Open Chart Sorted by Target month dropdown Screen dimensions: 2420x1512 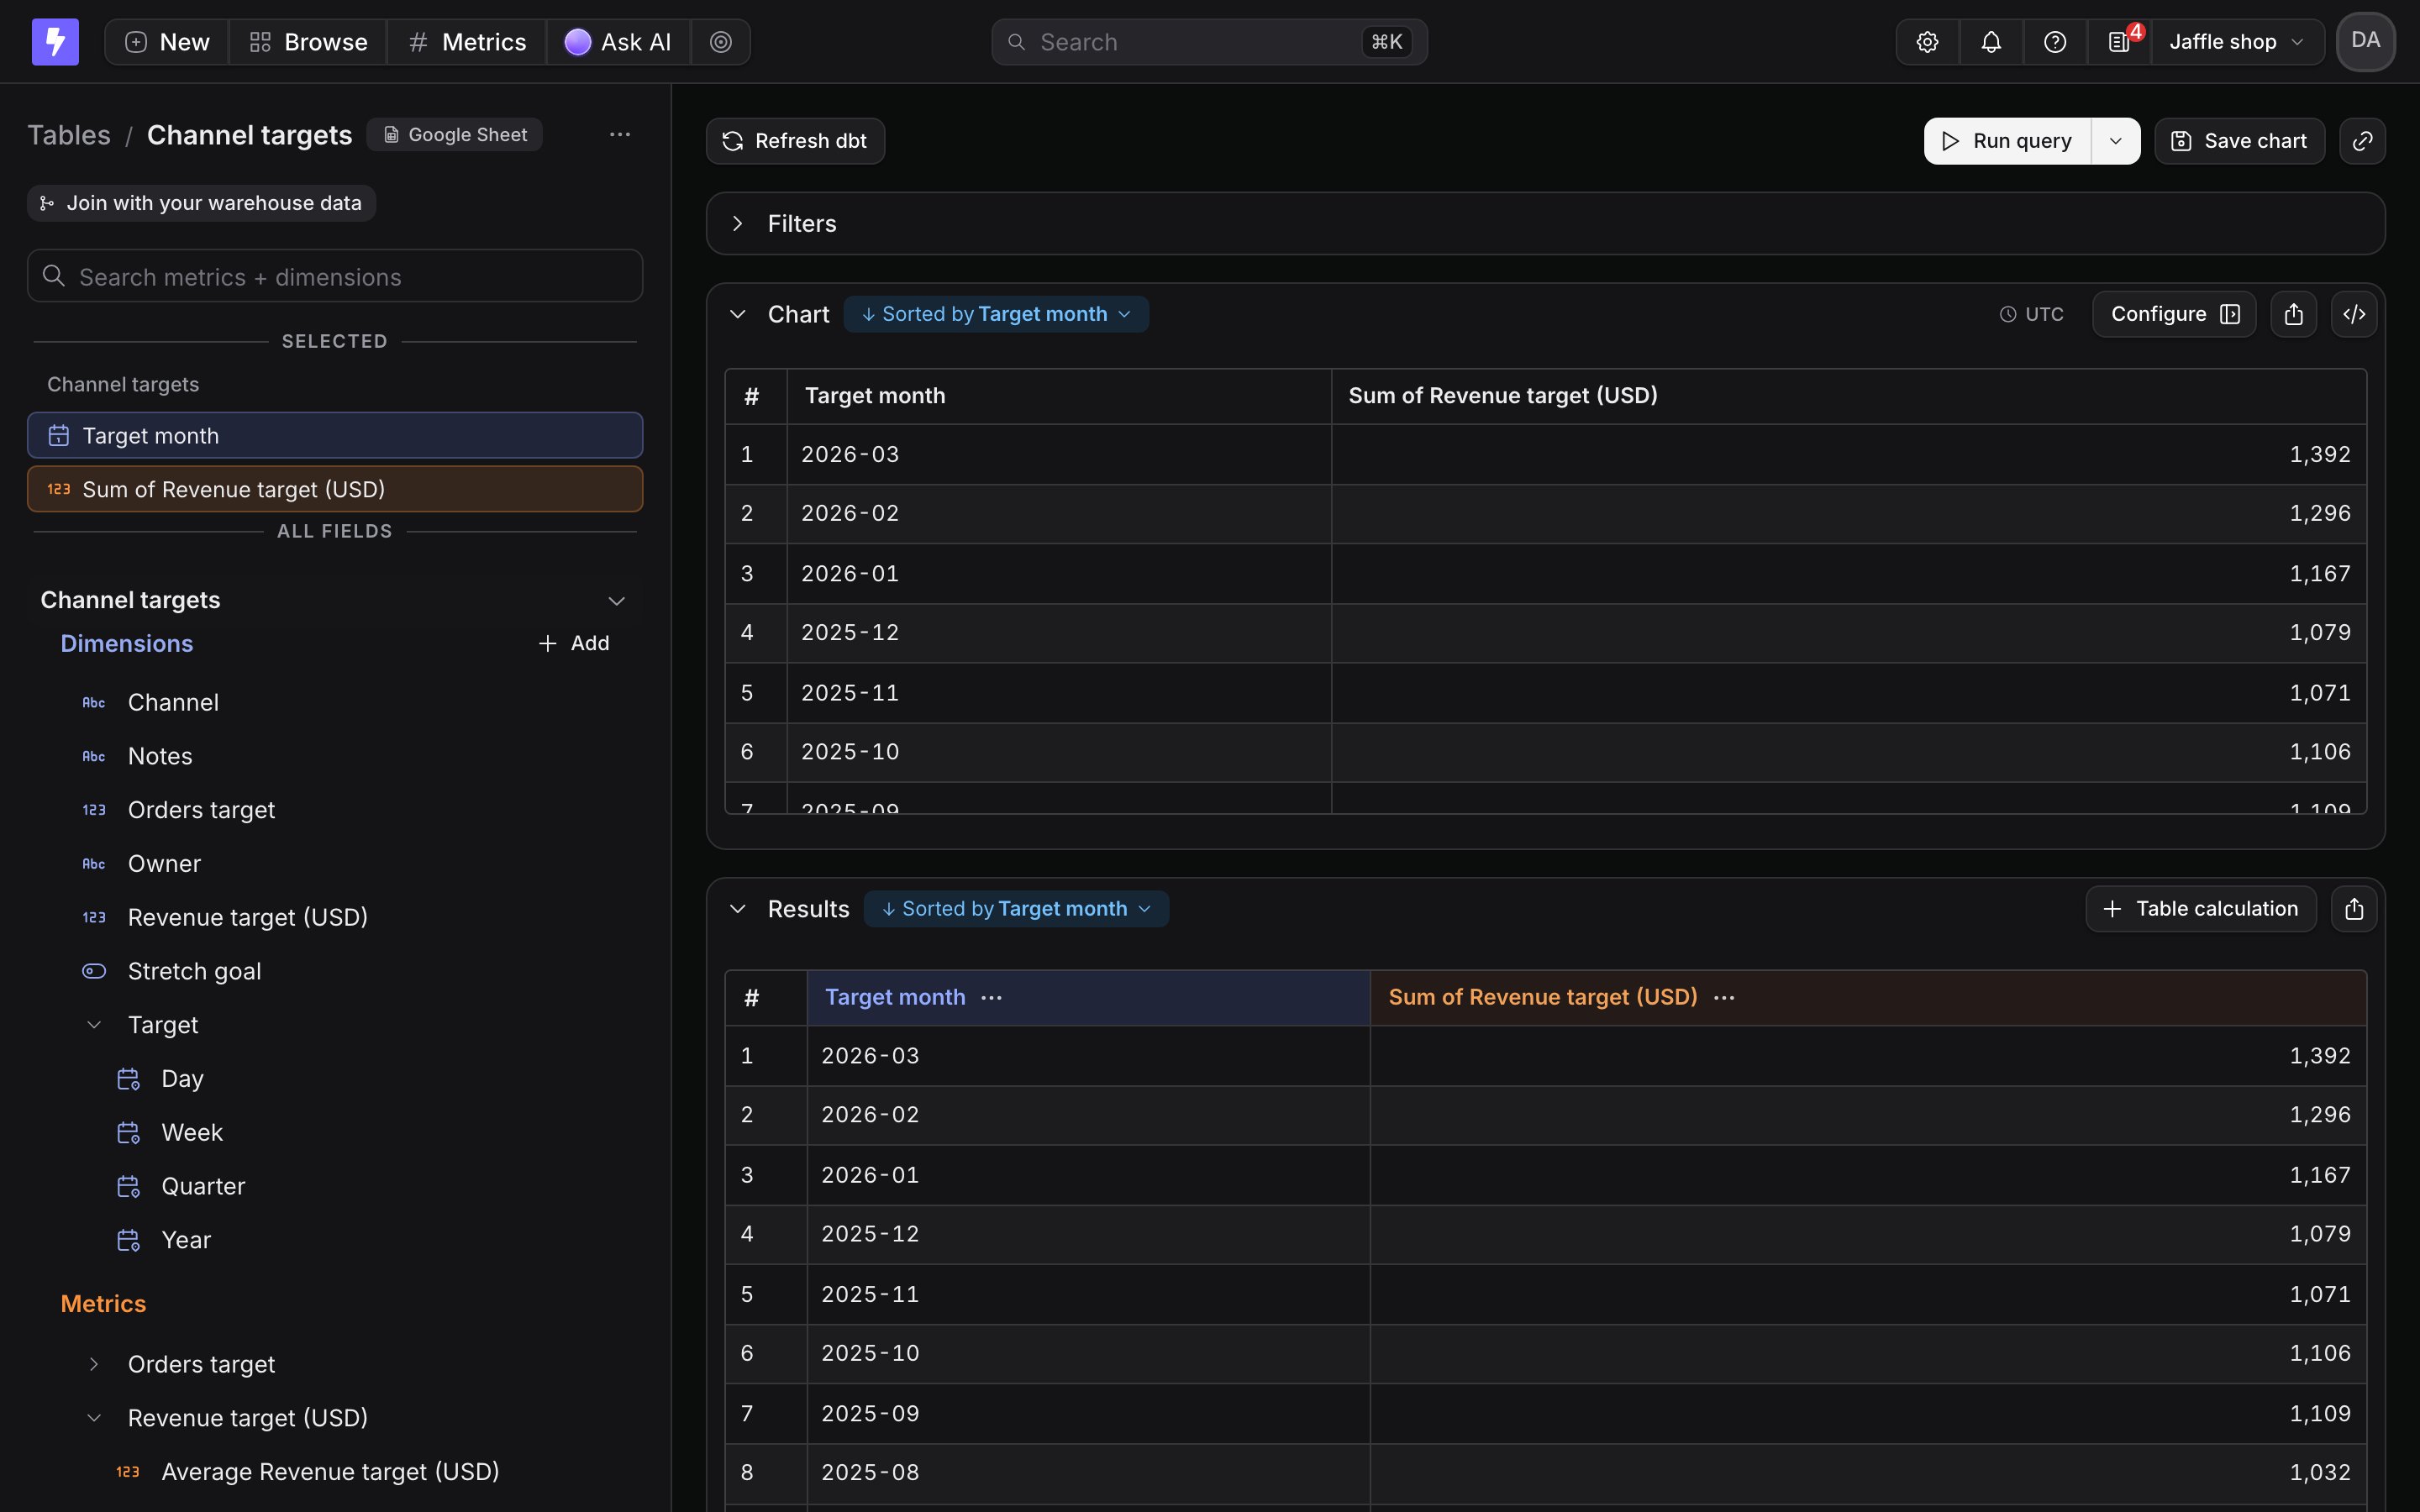(996, 314)
